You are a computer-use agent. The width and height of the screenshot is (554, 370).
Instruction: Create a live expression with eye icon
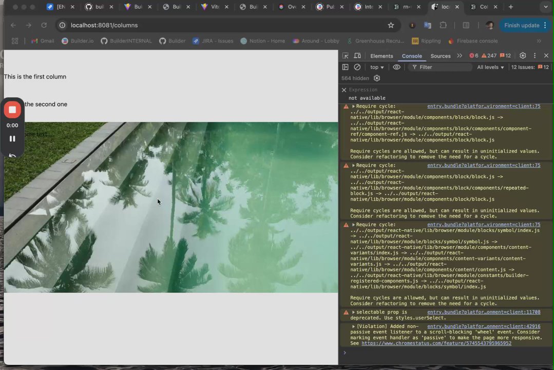pyautogui.click(x=396, y=67)
